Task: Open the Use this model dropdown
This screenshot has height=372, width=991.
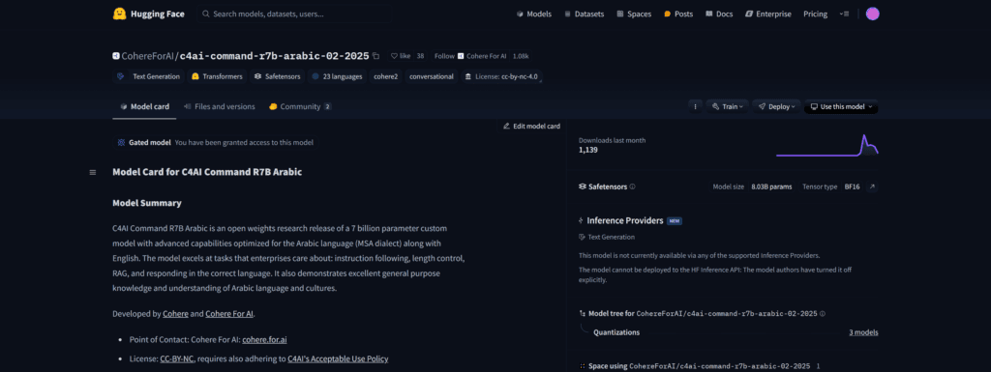Action: tap(841, 106)
